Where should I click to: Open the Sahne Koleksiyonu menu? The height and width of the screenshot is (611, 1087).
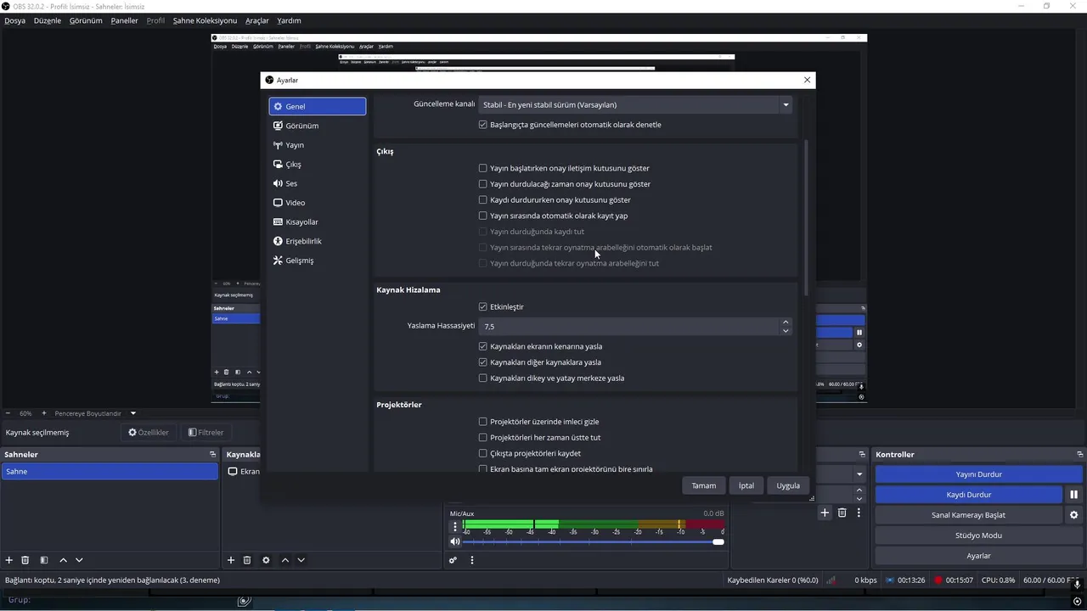point(205,20)
